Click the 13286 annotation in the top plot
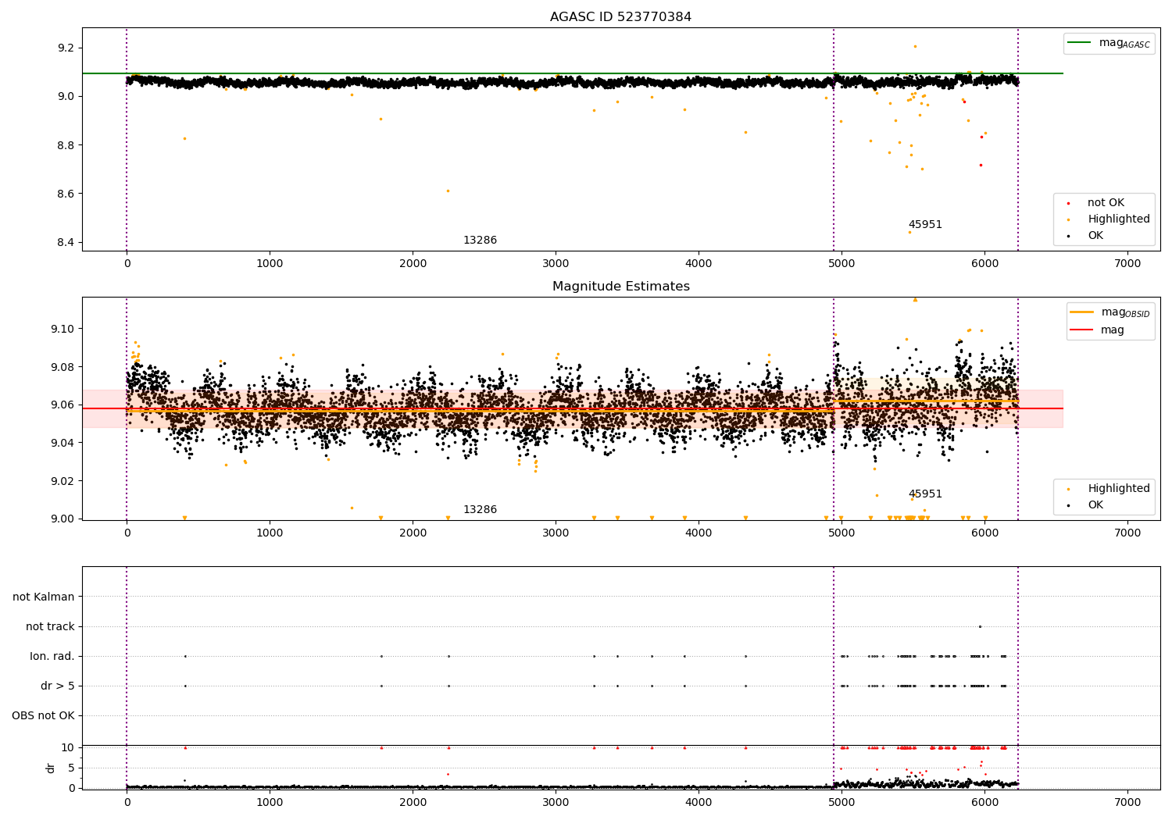 click(x=480, y=241)
